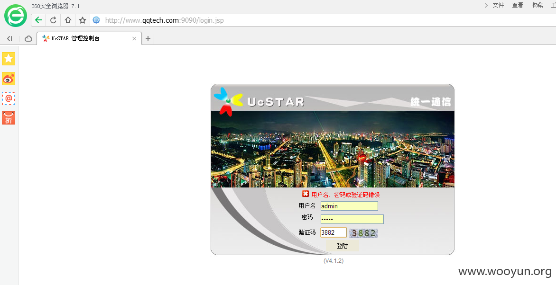Open the 收藏 menu

pyautogui.click(x=537, y=5)
